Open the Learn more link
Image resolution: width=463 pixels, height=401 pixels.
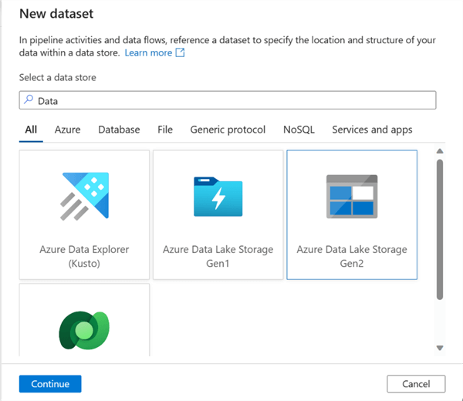click(148, 52)
